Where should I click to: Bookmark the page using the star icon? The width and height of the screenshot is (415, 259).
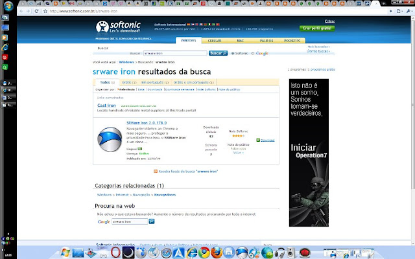point(45,11)
